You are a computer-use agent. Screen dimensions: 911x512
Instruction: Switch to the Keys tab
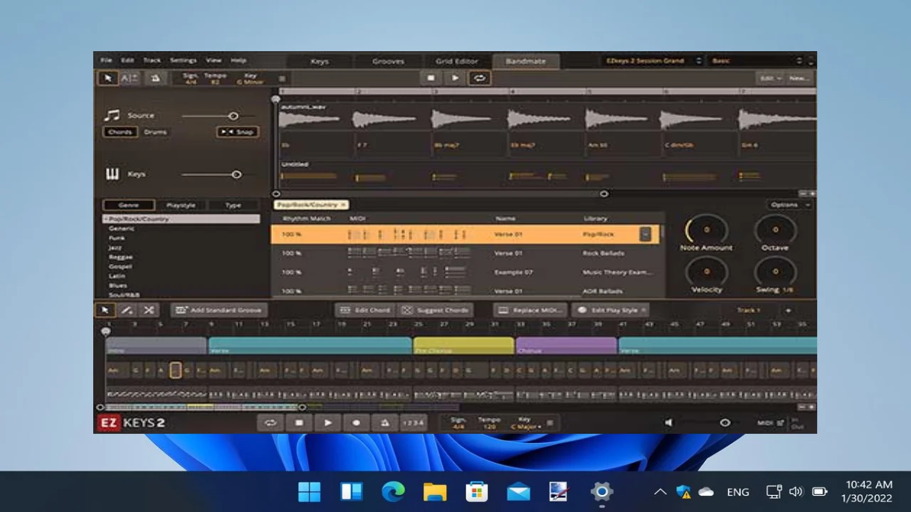point(320,61)
